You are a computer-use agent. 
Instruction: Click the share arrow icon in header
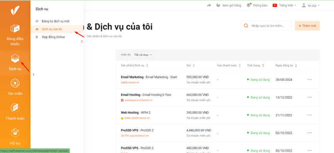tap(209, 5)
